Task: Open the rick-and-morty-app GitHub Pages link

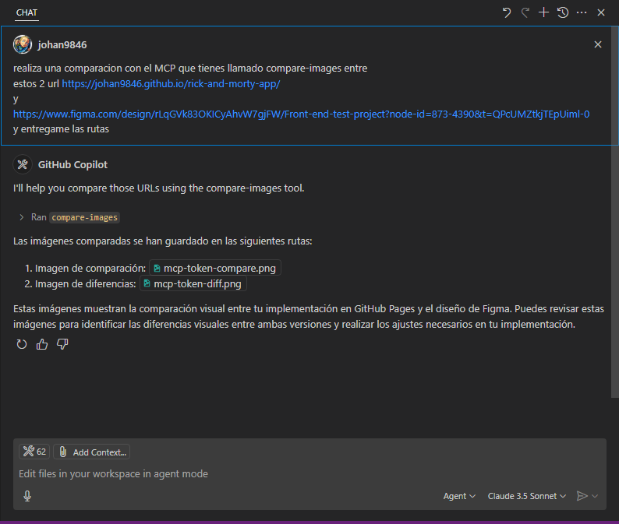Action: point(171,83)
